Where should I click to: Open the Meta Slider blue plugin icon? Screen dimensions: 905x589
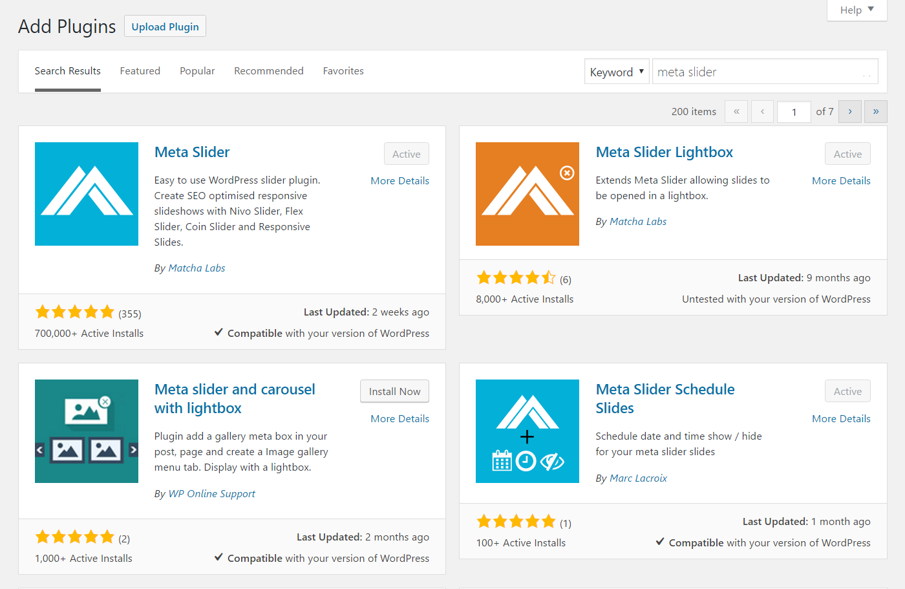87,194
